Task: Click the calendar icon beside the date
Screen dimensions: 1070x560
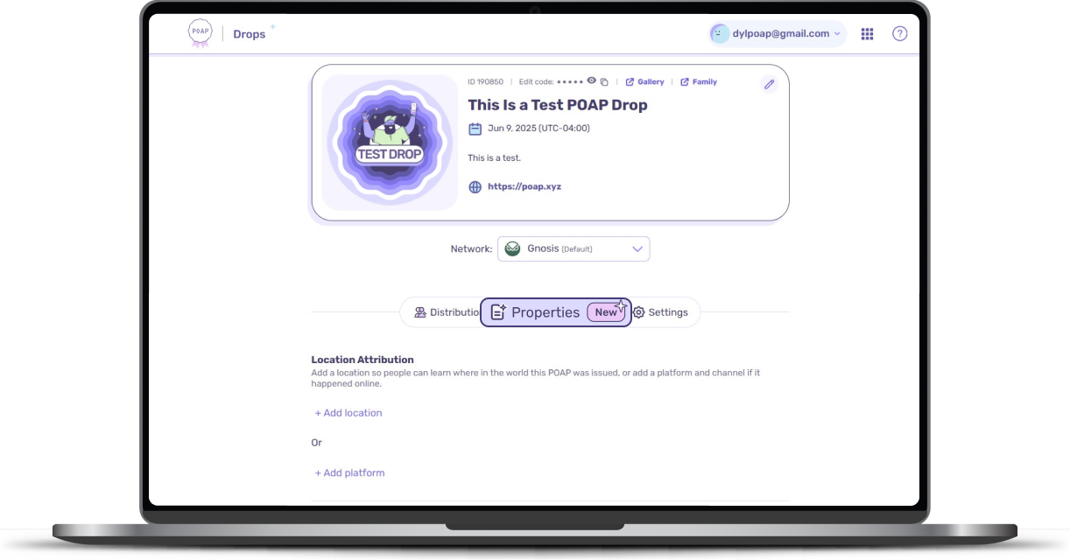Action: (475, 129)
